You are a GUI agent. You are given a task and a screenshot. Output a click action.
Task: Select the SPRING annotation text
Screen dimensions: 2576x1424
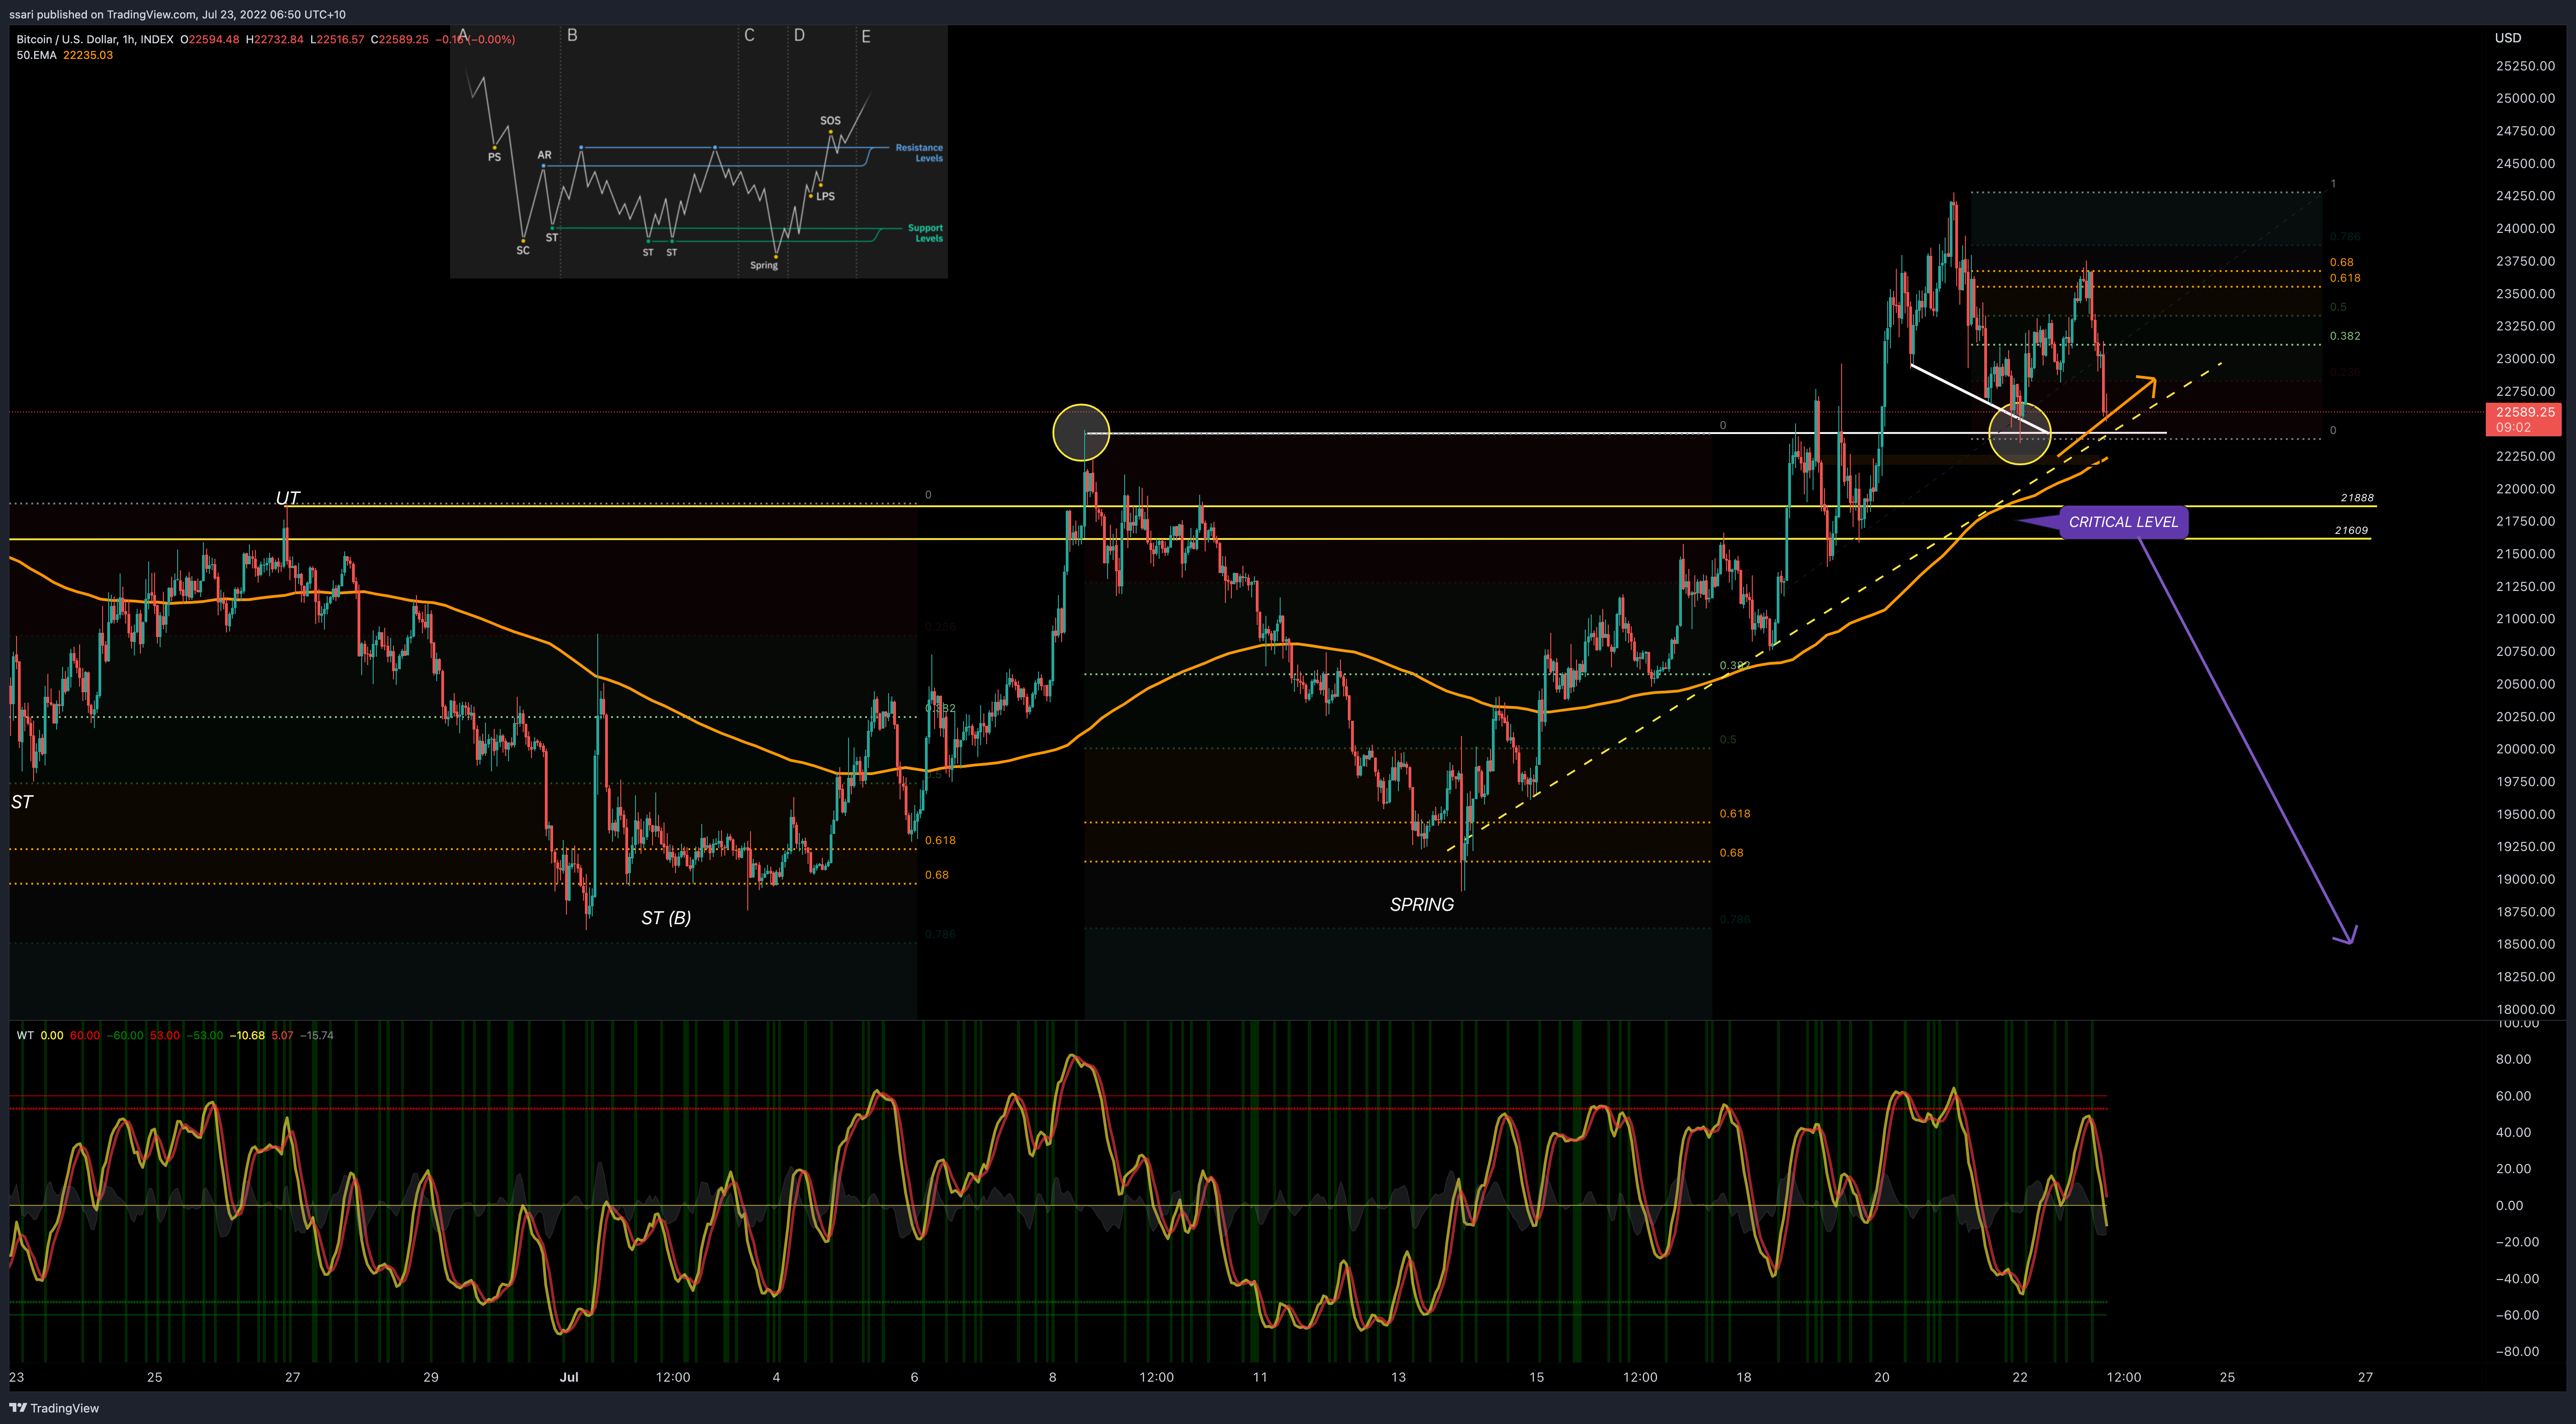point(1421,905)
